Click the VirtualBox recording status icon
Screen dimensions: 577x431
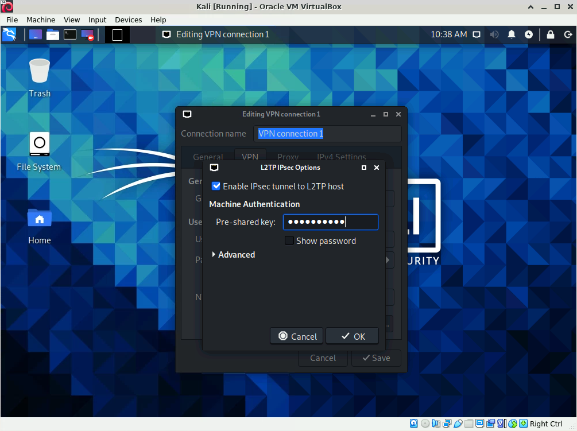coord(490,424)
